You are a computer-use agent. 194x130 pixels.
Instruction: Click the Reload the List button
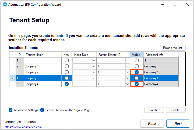coord(173,48)
